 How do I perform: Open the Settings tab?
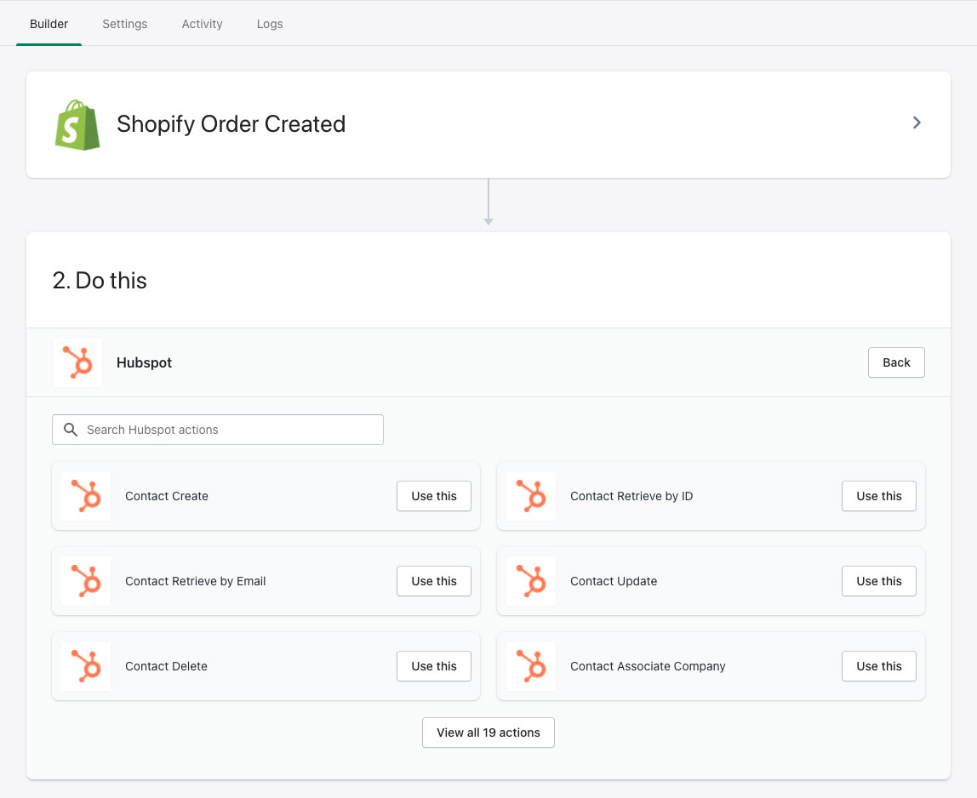tap(124, 24)
